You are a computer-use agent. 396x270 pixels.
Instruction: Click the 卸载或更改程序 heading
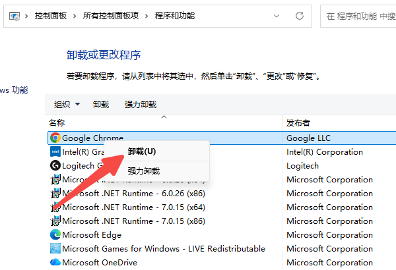tap(104, 55)
